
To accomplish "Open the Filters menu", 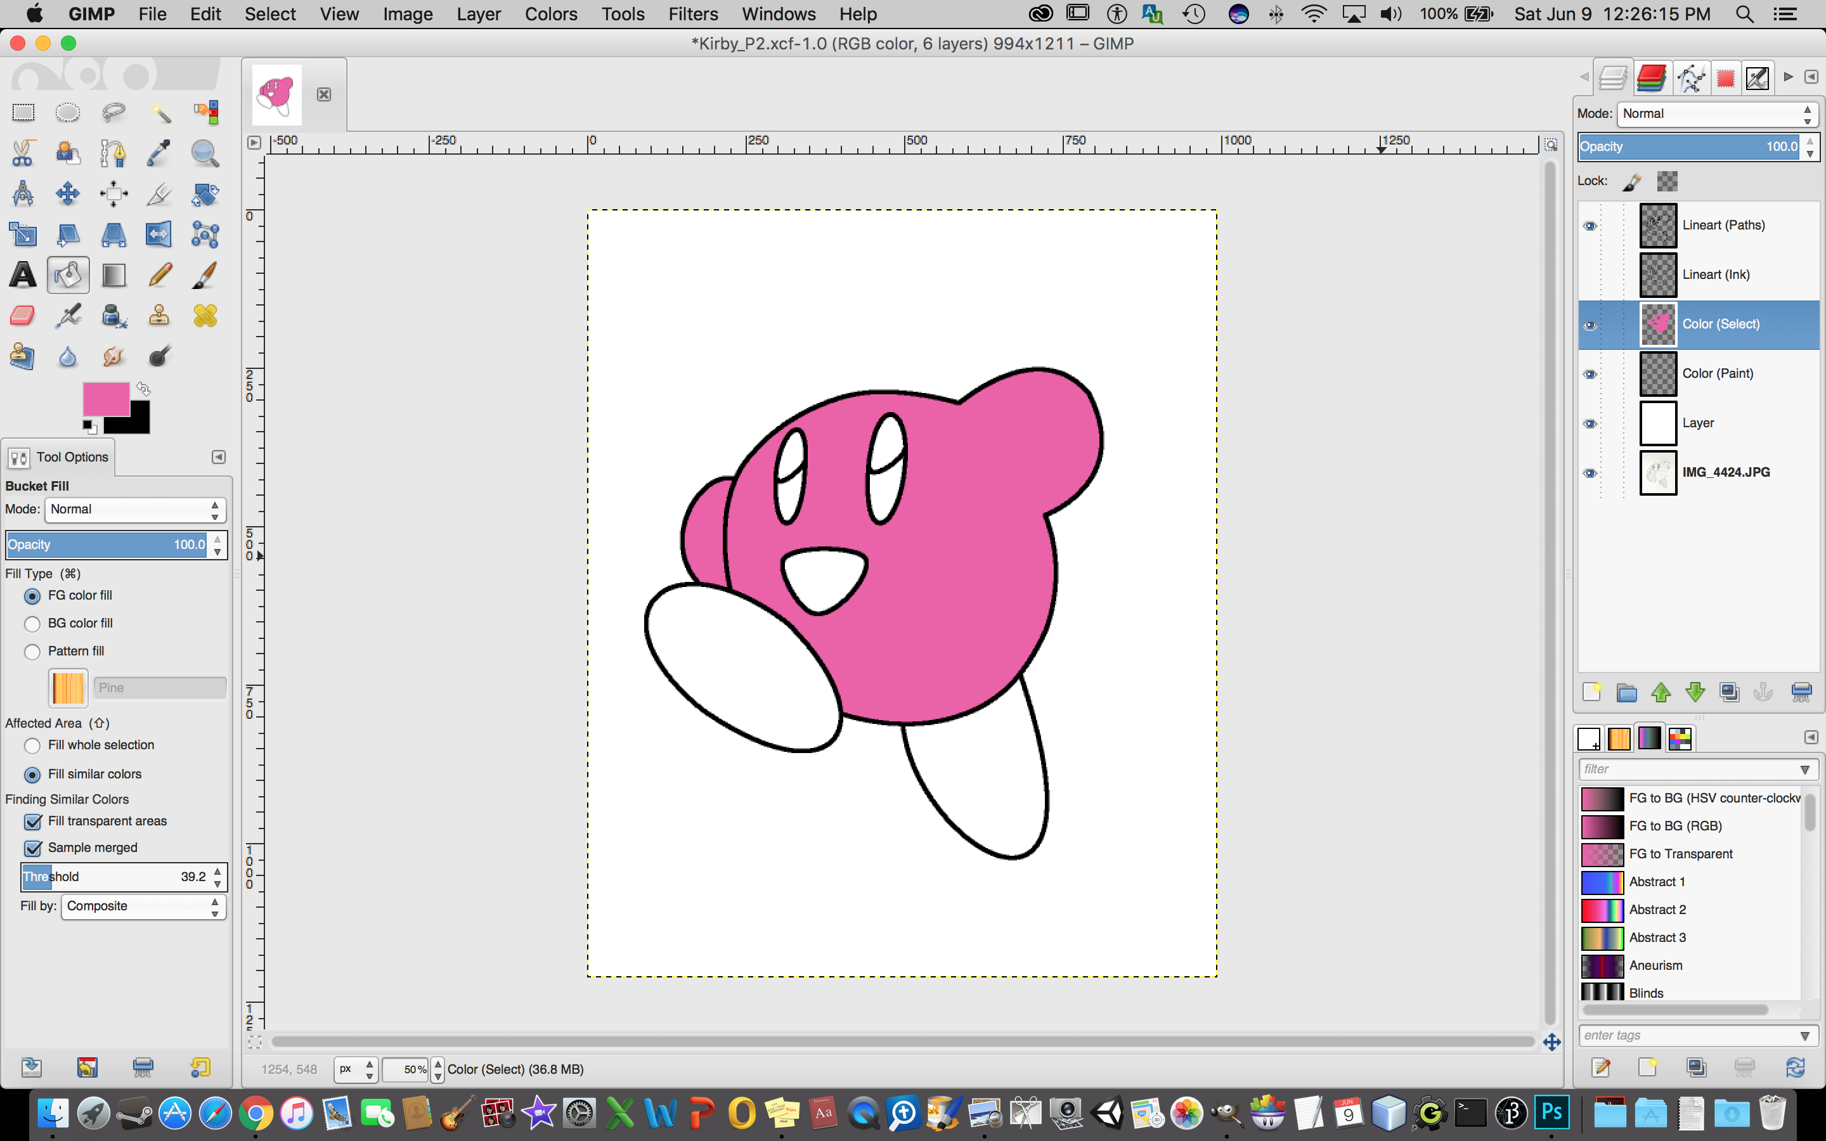I will (x=692, y=13).
